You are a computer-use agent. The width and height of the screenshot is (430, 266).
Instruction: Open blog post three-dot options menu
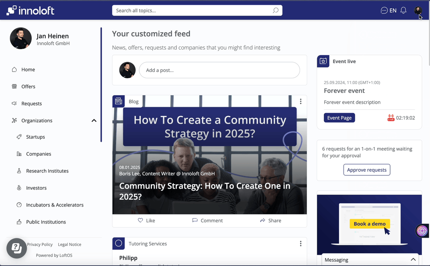point(301,101)
